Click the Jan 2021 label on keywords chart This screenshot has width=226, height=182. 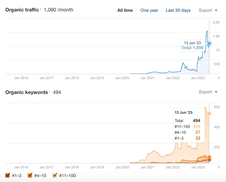click(x=147, y=167)
